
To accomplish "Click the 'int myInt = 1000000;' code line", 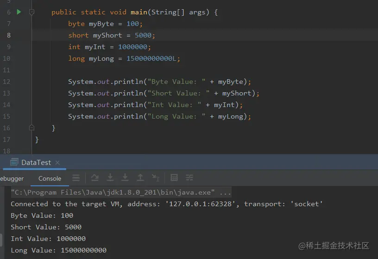I will [109, 47].
